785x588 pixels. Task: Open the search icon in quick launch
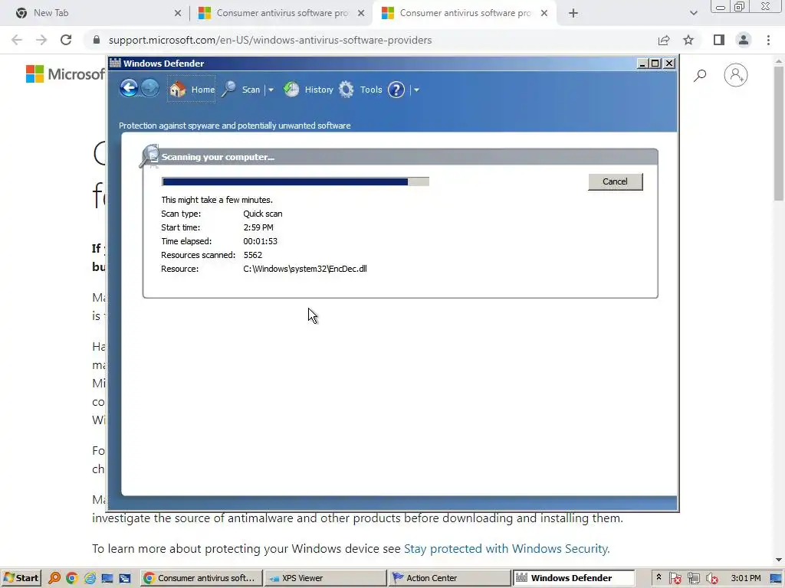pos(54,578)
